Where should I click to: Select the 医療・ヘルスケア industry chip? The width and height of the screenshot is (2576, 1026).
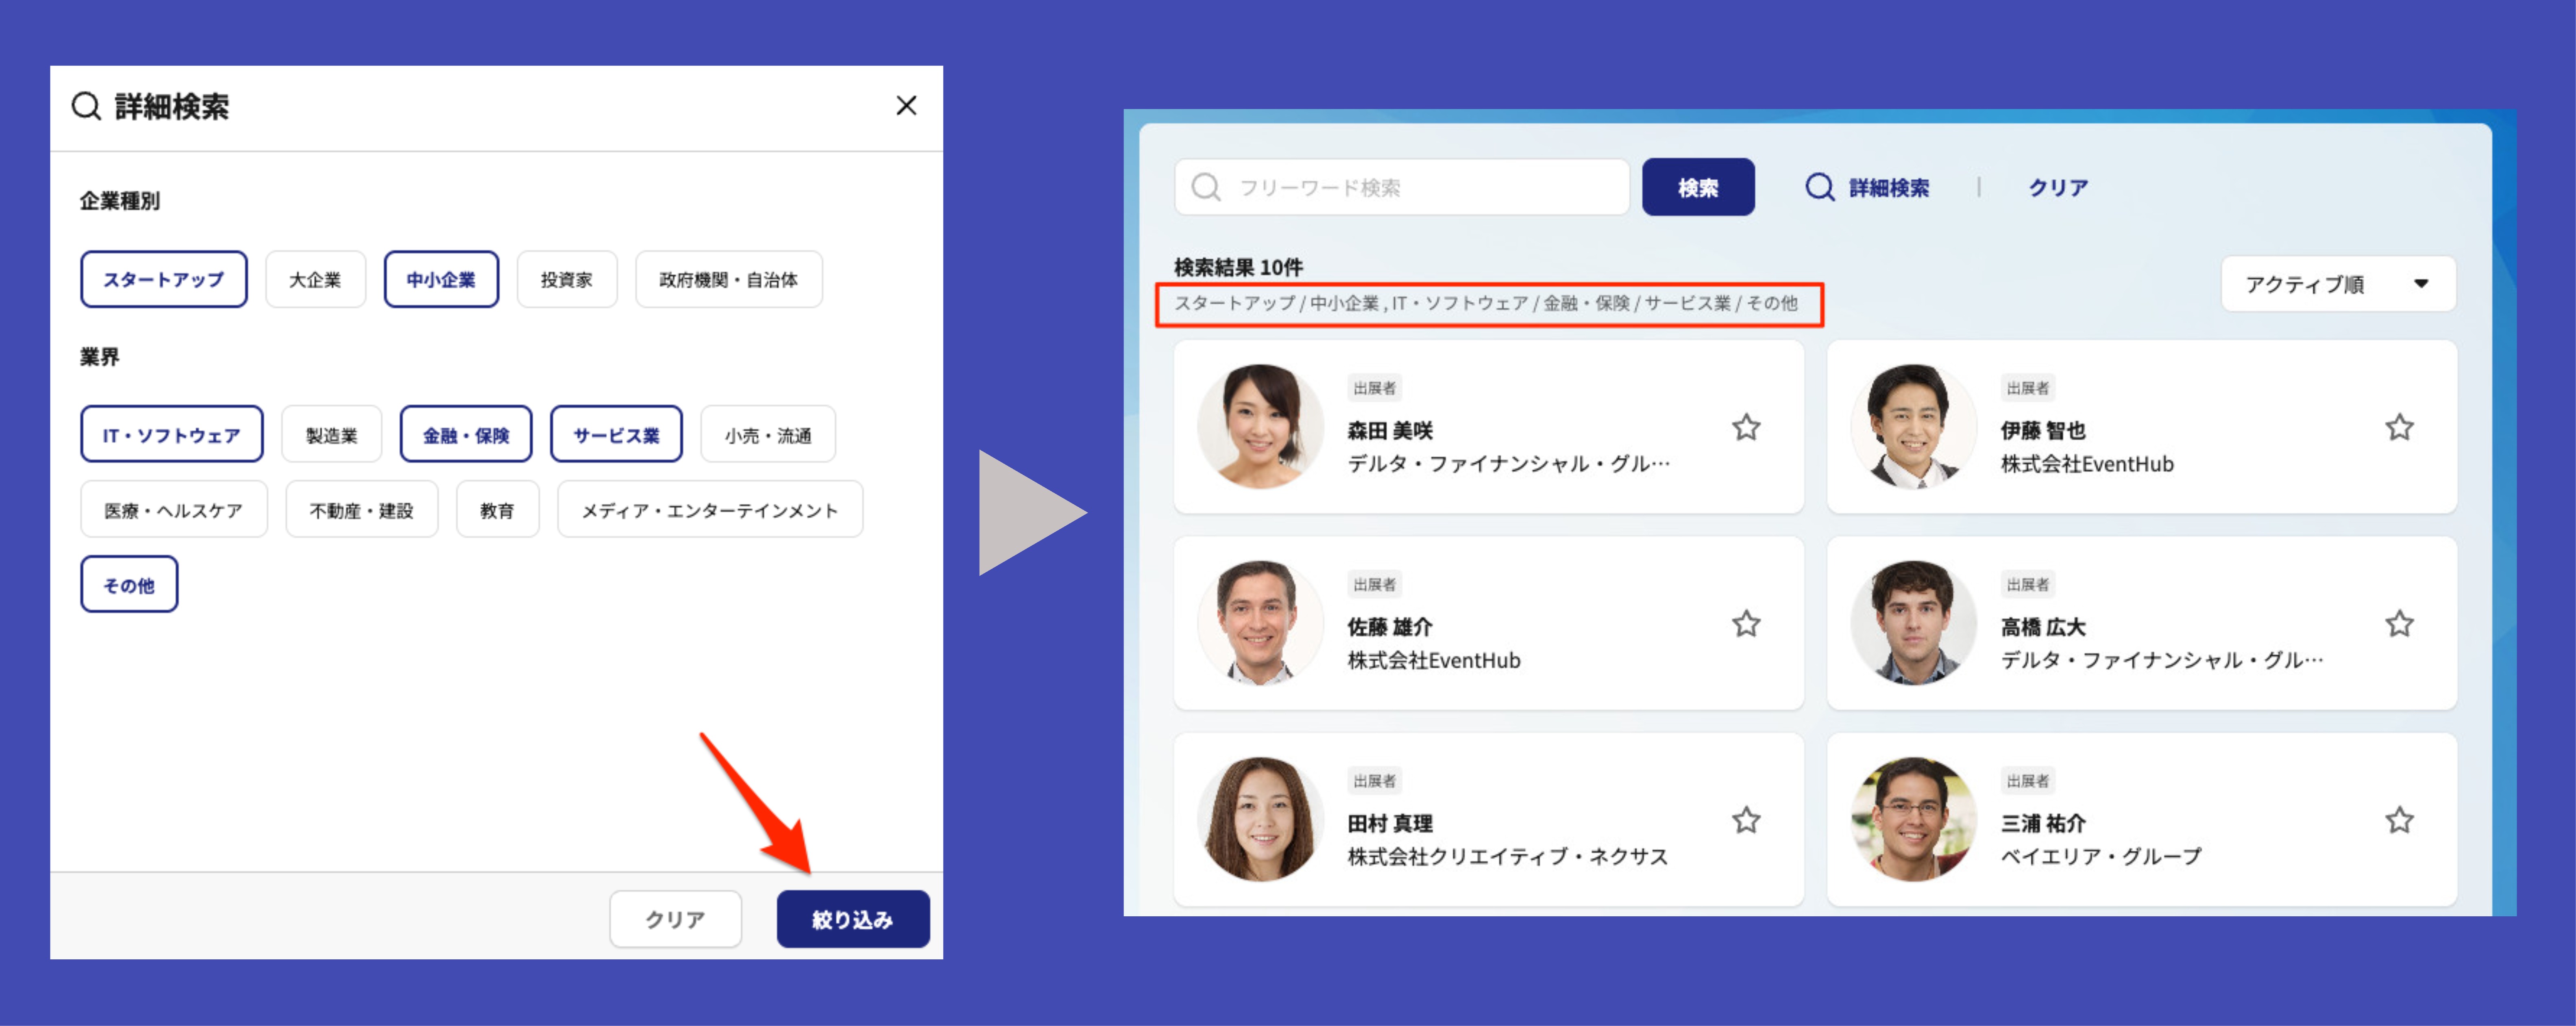(x=174, y=510)
